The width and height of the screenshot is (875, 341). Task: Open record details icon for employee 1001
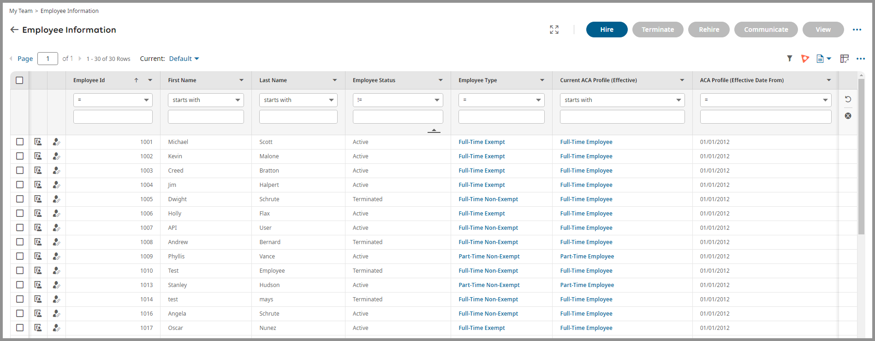[38, 142]
